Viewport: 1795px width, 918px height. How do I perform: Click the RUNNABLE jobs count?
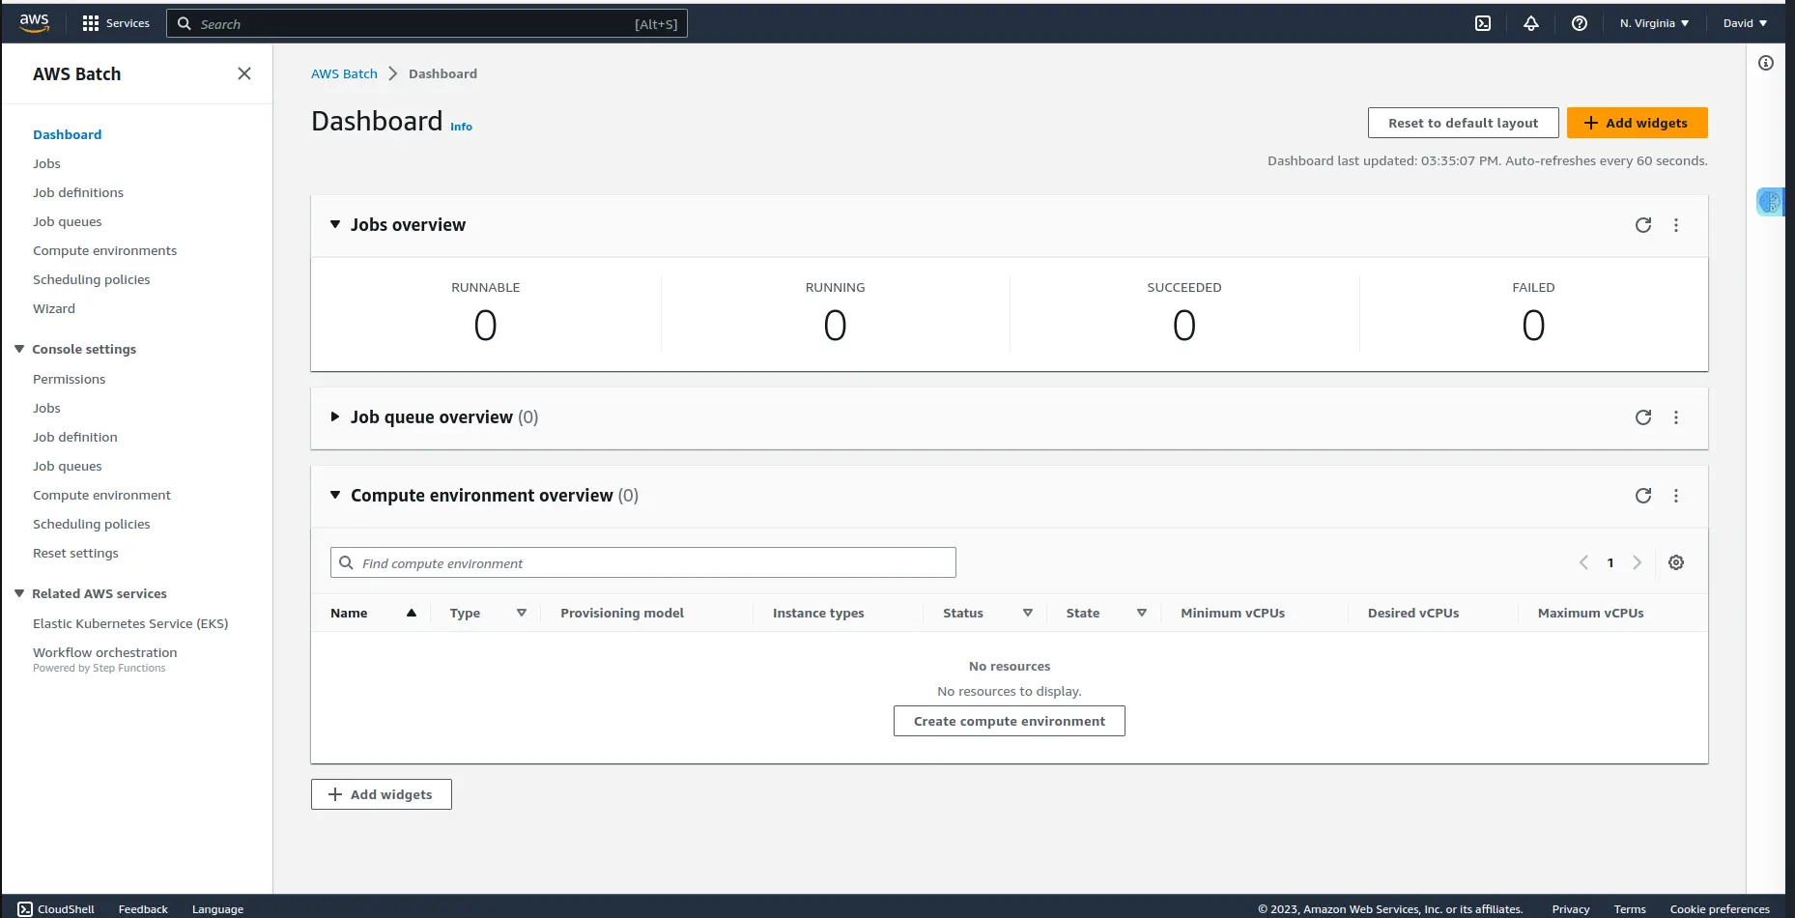(485, 326)
